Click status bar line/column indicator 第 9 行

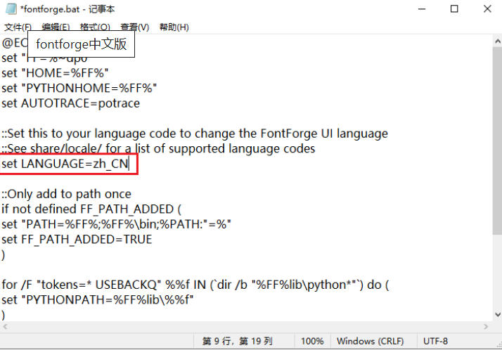point(237,342)
